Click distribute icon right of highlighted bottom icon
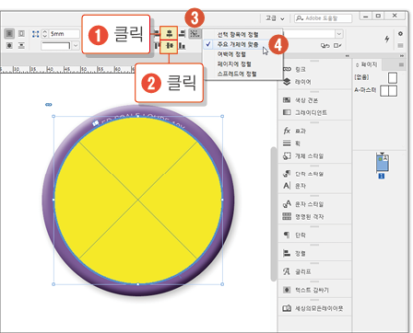This screenshot has height=333, width=413. (183, 46)
